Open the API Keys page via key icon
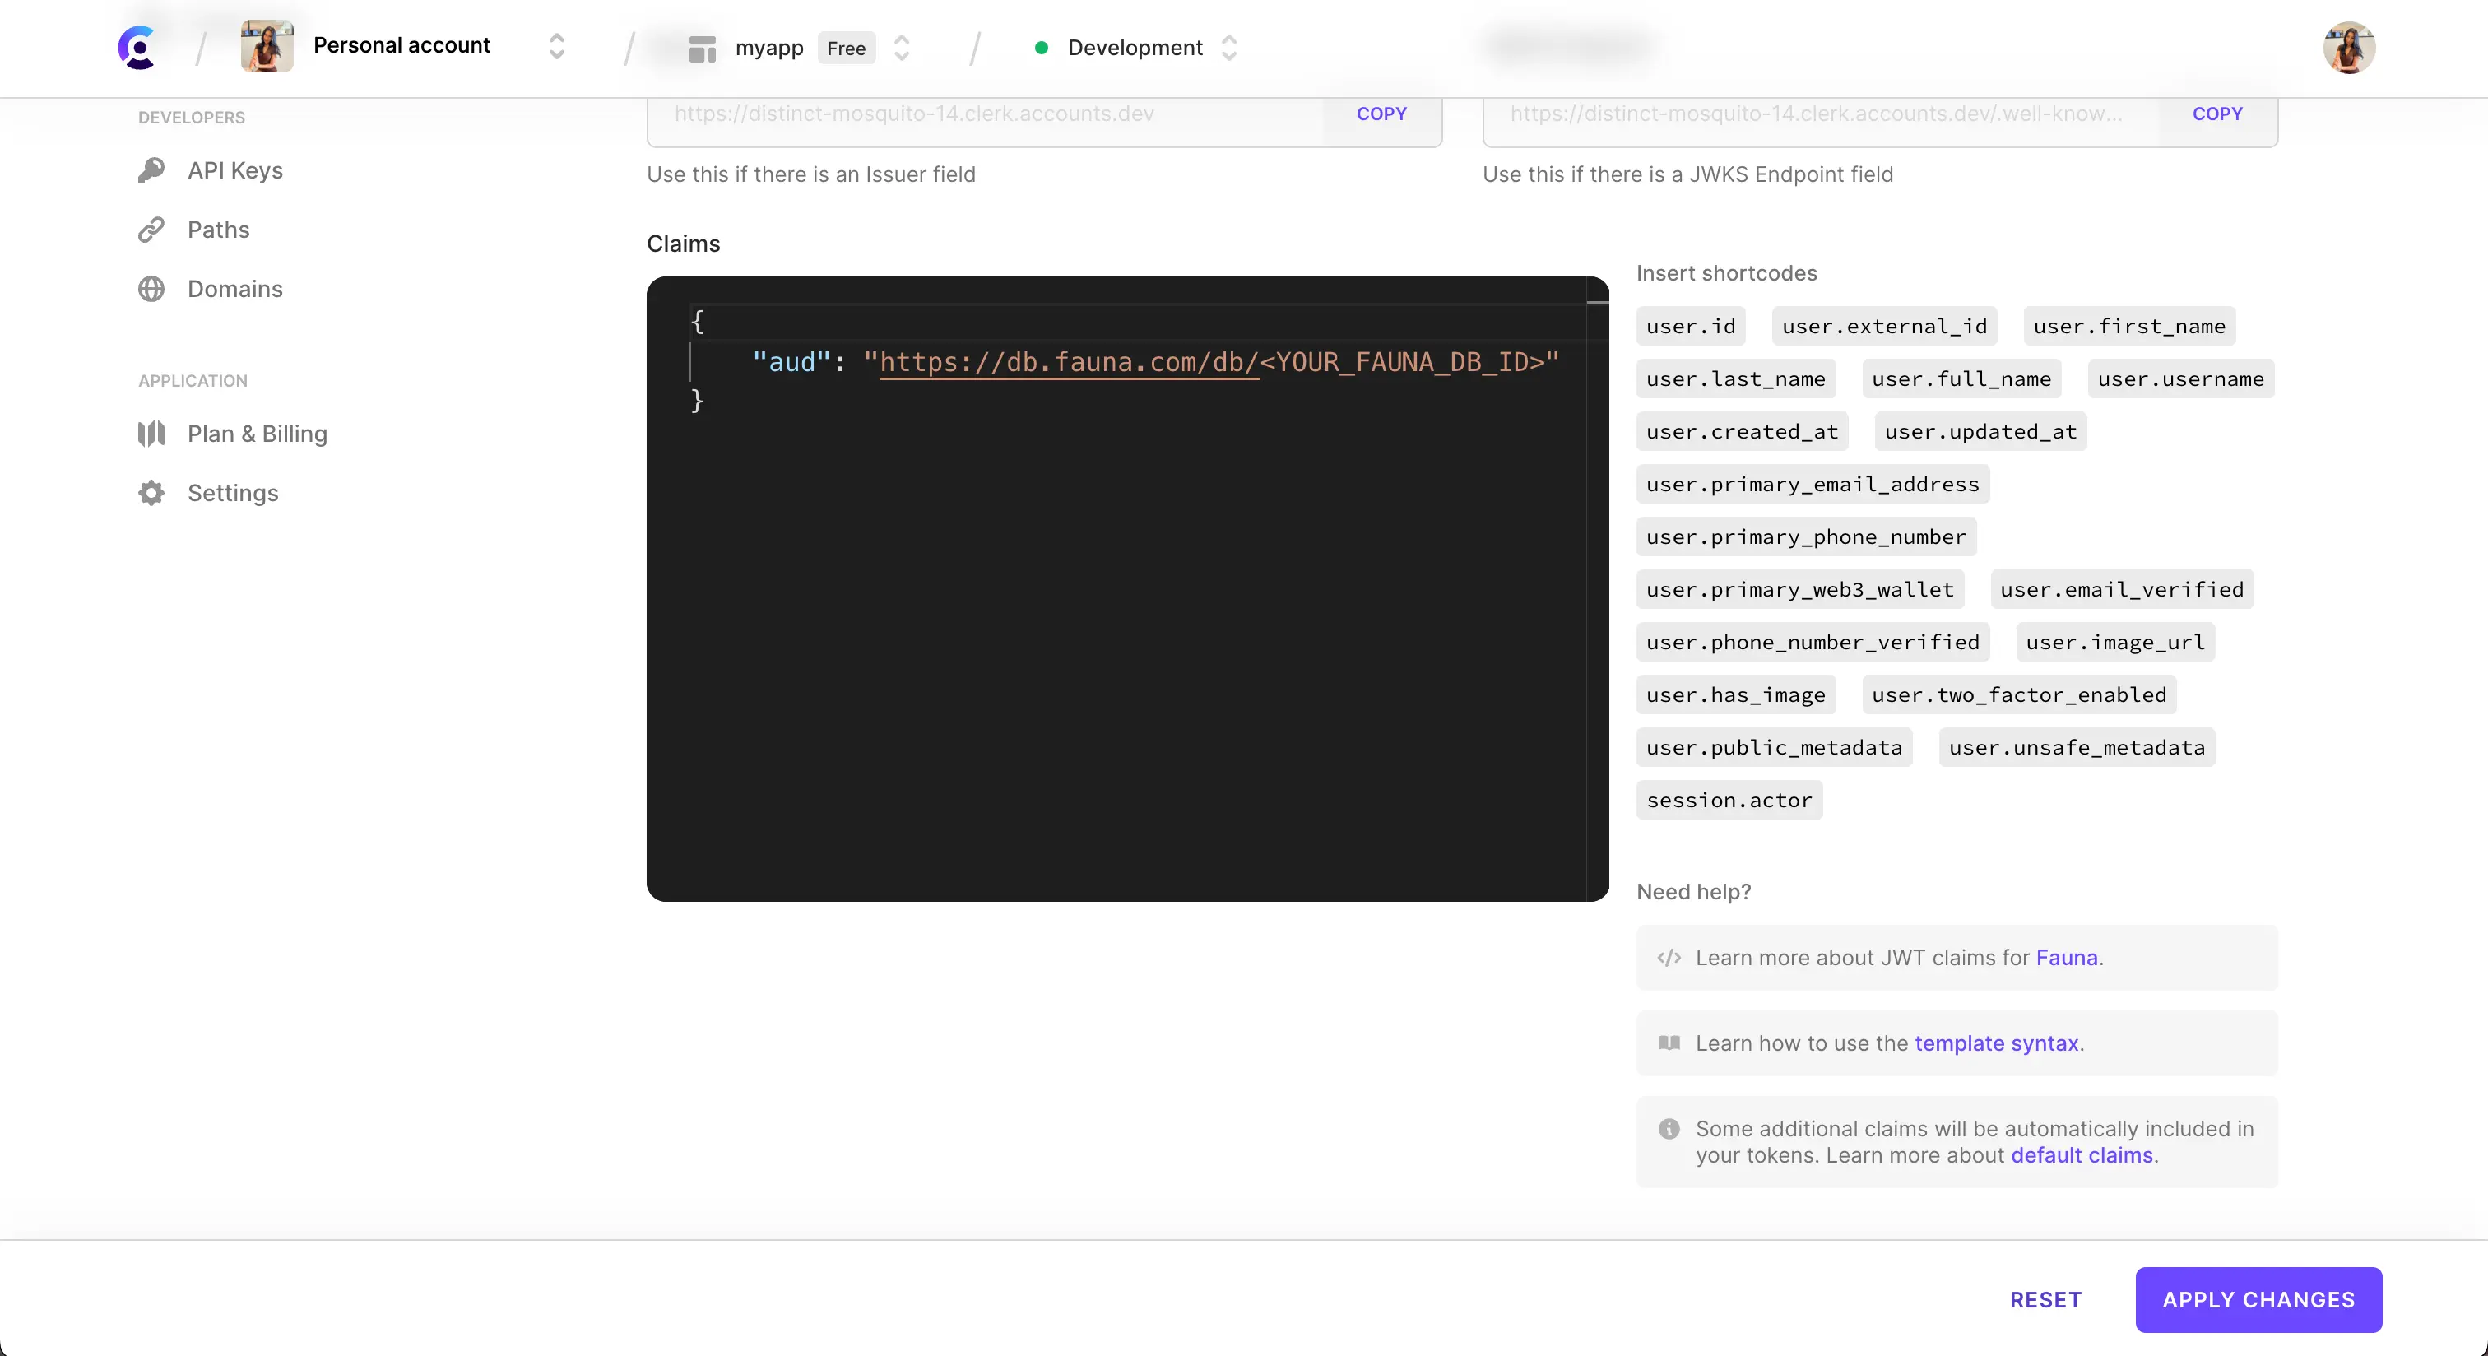 pyautogui.click(x=151, y=170)
